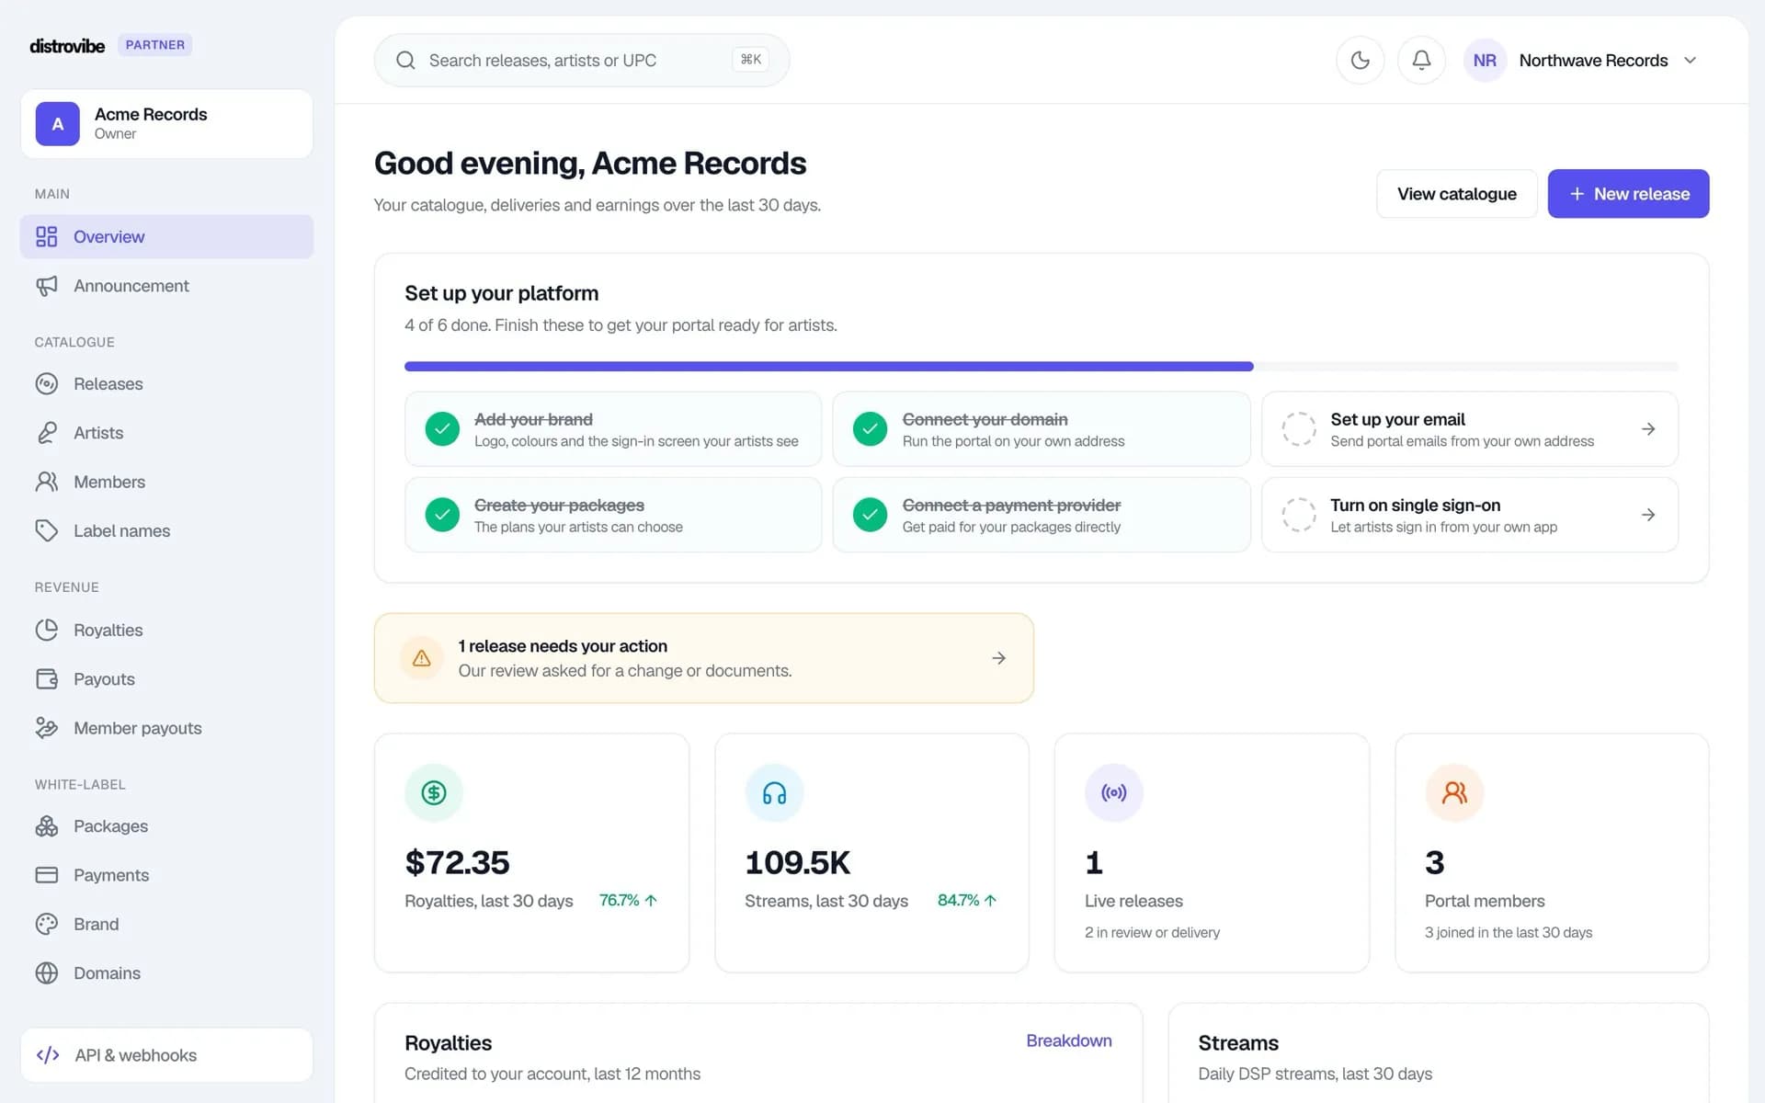Open Packages in the sidebar
The height and width of the screenshot is (1103, 1765).
click(x=166, y=825)
